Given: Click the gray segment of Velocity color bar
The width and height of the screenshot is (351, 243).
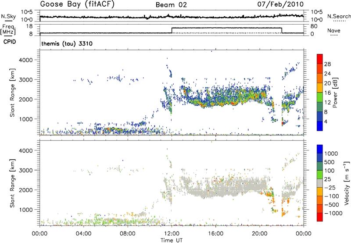Looking at the screenshot, I should click(x=320, y=183).
